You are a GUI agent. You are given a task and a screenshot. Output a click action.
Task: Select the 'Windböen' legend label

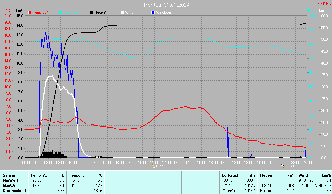click(164, 12)
